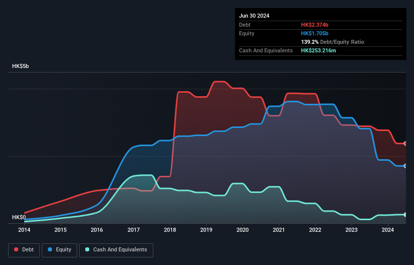Image resolution: width=414 pixels, height=265 pixels.
Task: Click the 2016 x-axis label
Action: (97, 230)
